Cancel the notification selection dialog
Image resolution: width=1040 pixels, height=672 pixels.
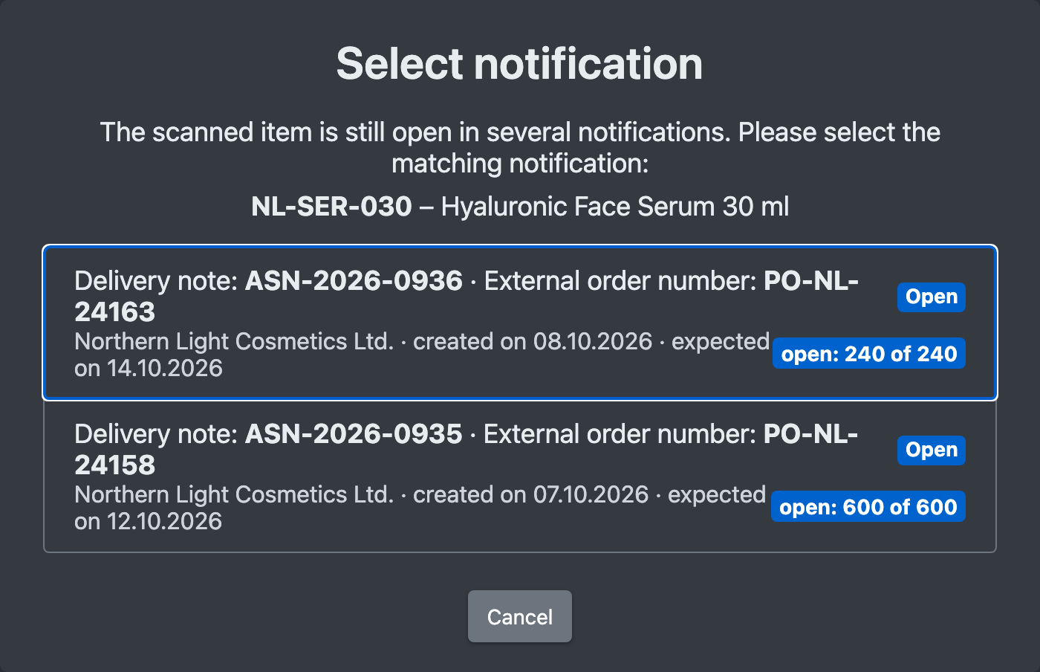point(520,616)
